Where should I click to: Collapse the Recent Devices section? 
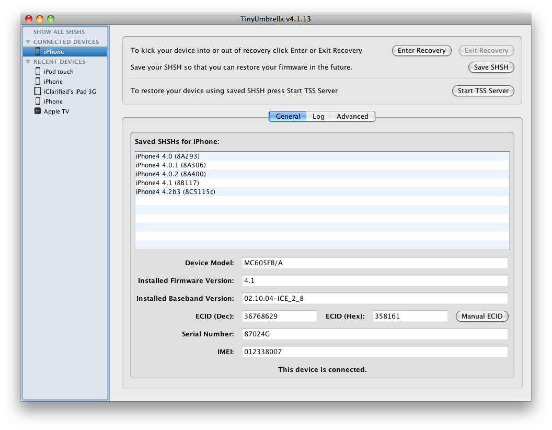click(28, 62)
